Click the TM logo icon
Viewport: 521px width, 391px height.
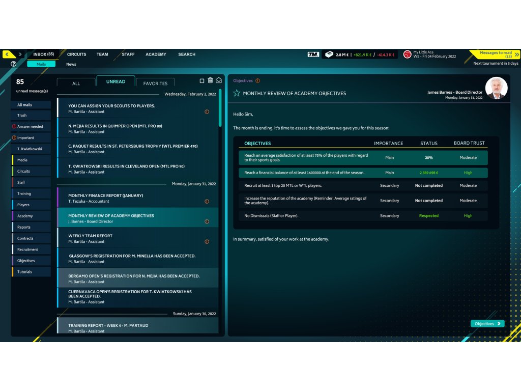[x=313, y=54]
